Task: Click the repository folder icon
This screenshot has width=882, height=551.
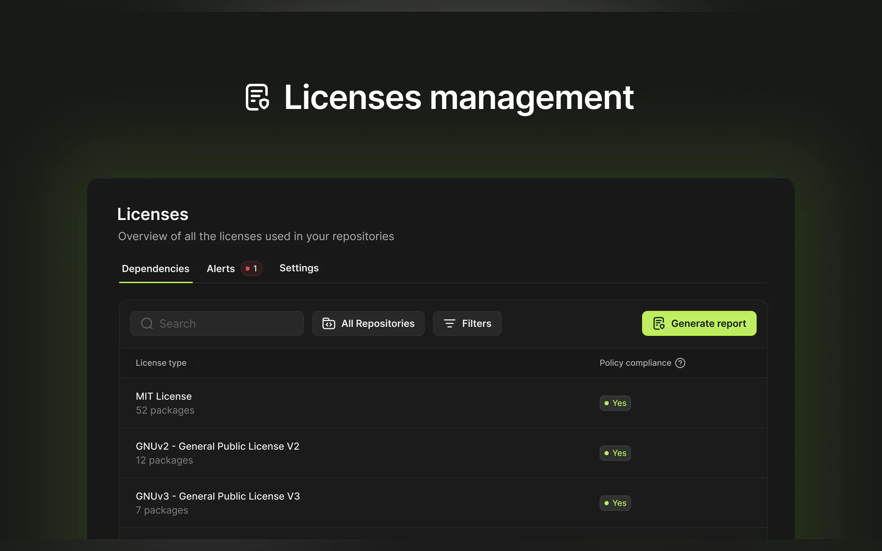Action: (x=328, y=323)
